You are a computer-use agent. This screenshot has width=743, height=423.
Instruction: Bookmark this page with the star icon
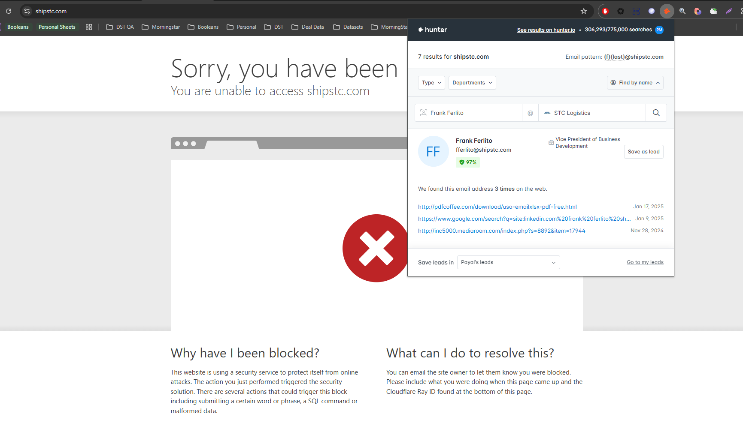coord(583,11)
